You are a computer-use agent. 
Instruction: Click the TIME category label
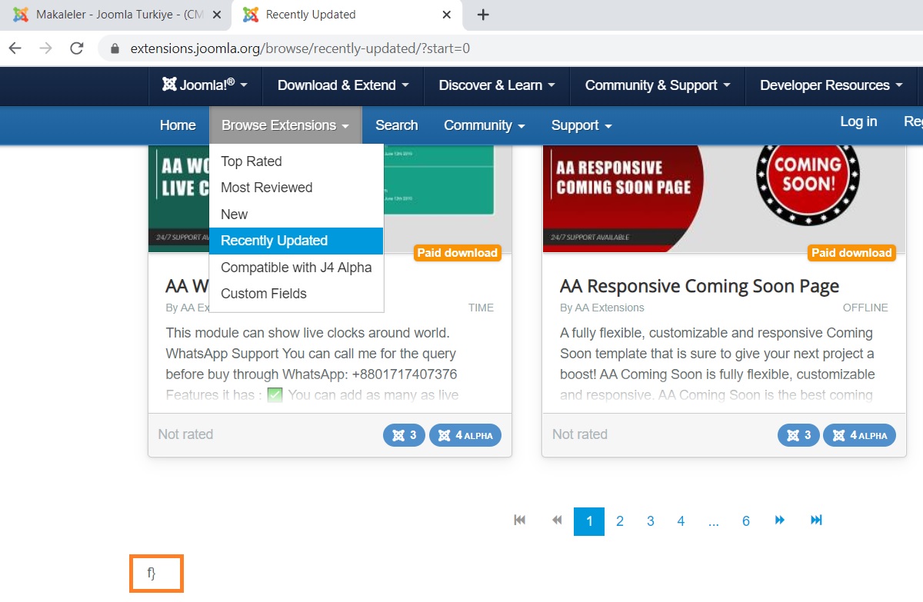(481, 308)
